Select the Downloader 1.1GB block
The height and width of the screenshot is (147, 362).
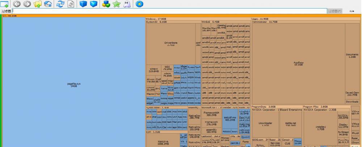click(x=265, y=124)
